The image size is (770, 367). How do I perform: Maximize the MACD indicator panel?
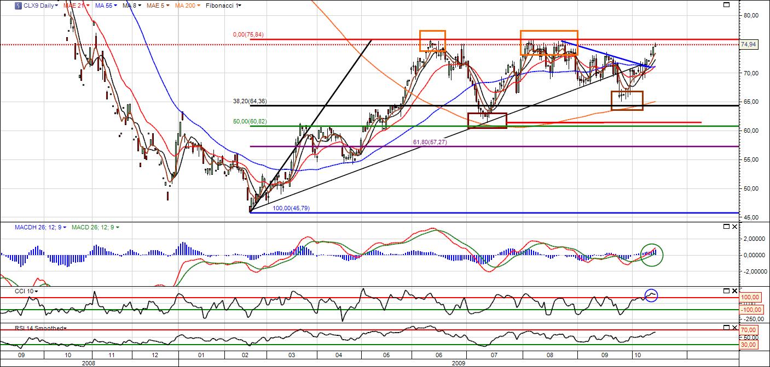pyautogui.click(x=727, y=227)
